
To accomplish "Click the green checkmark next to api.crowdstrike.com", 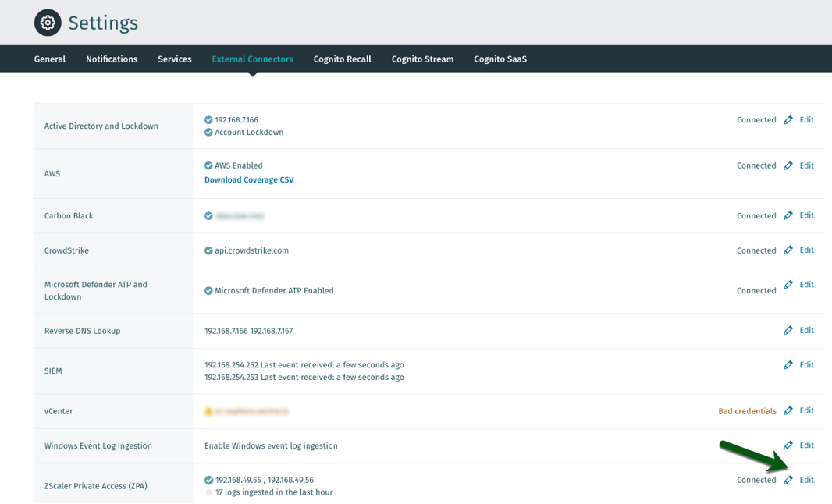I will pyautogui.click(x=208, y=250).
